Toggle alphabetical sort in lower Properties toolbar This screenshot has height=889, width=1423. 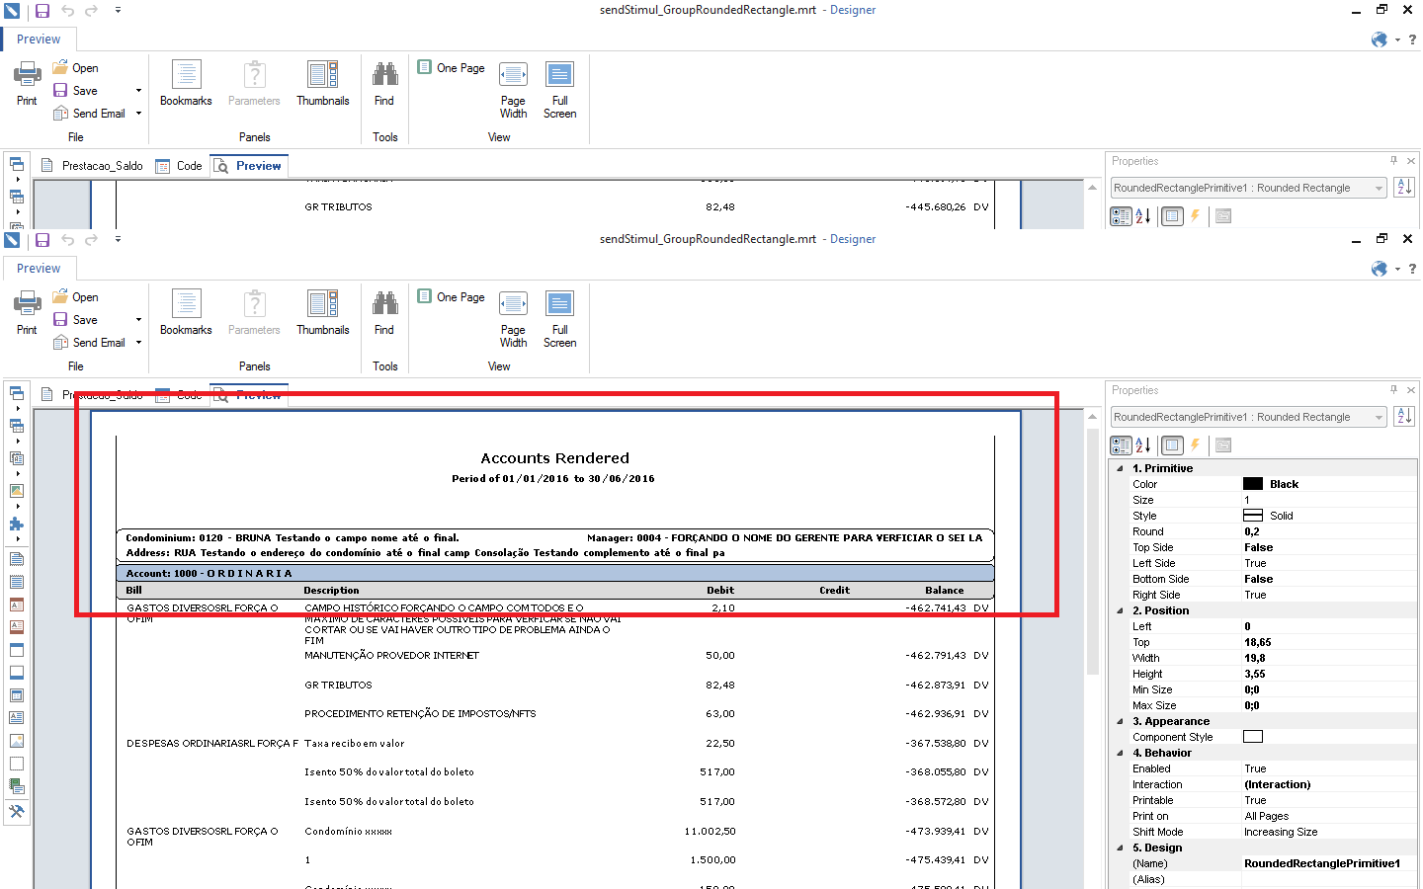pyautogui.click(x=1143, y=445)
